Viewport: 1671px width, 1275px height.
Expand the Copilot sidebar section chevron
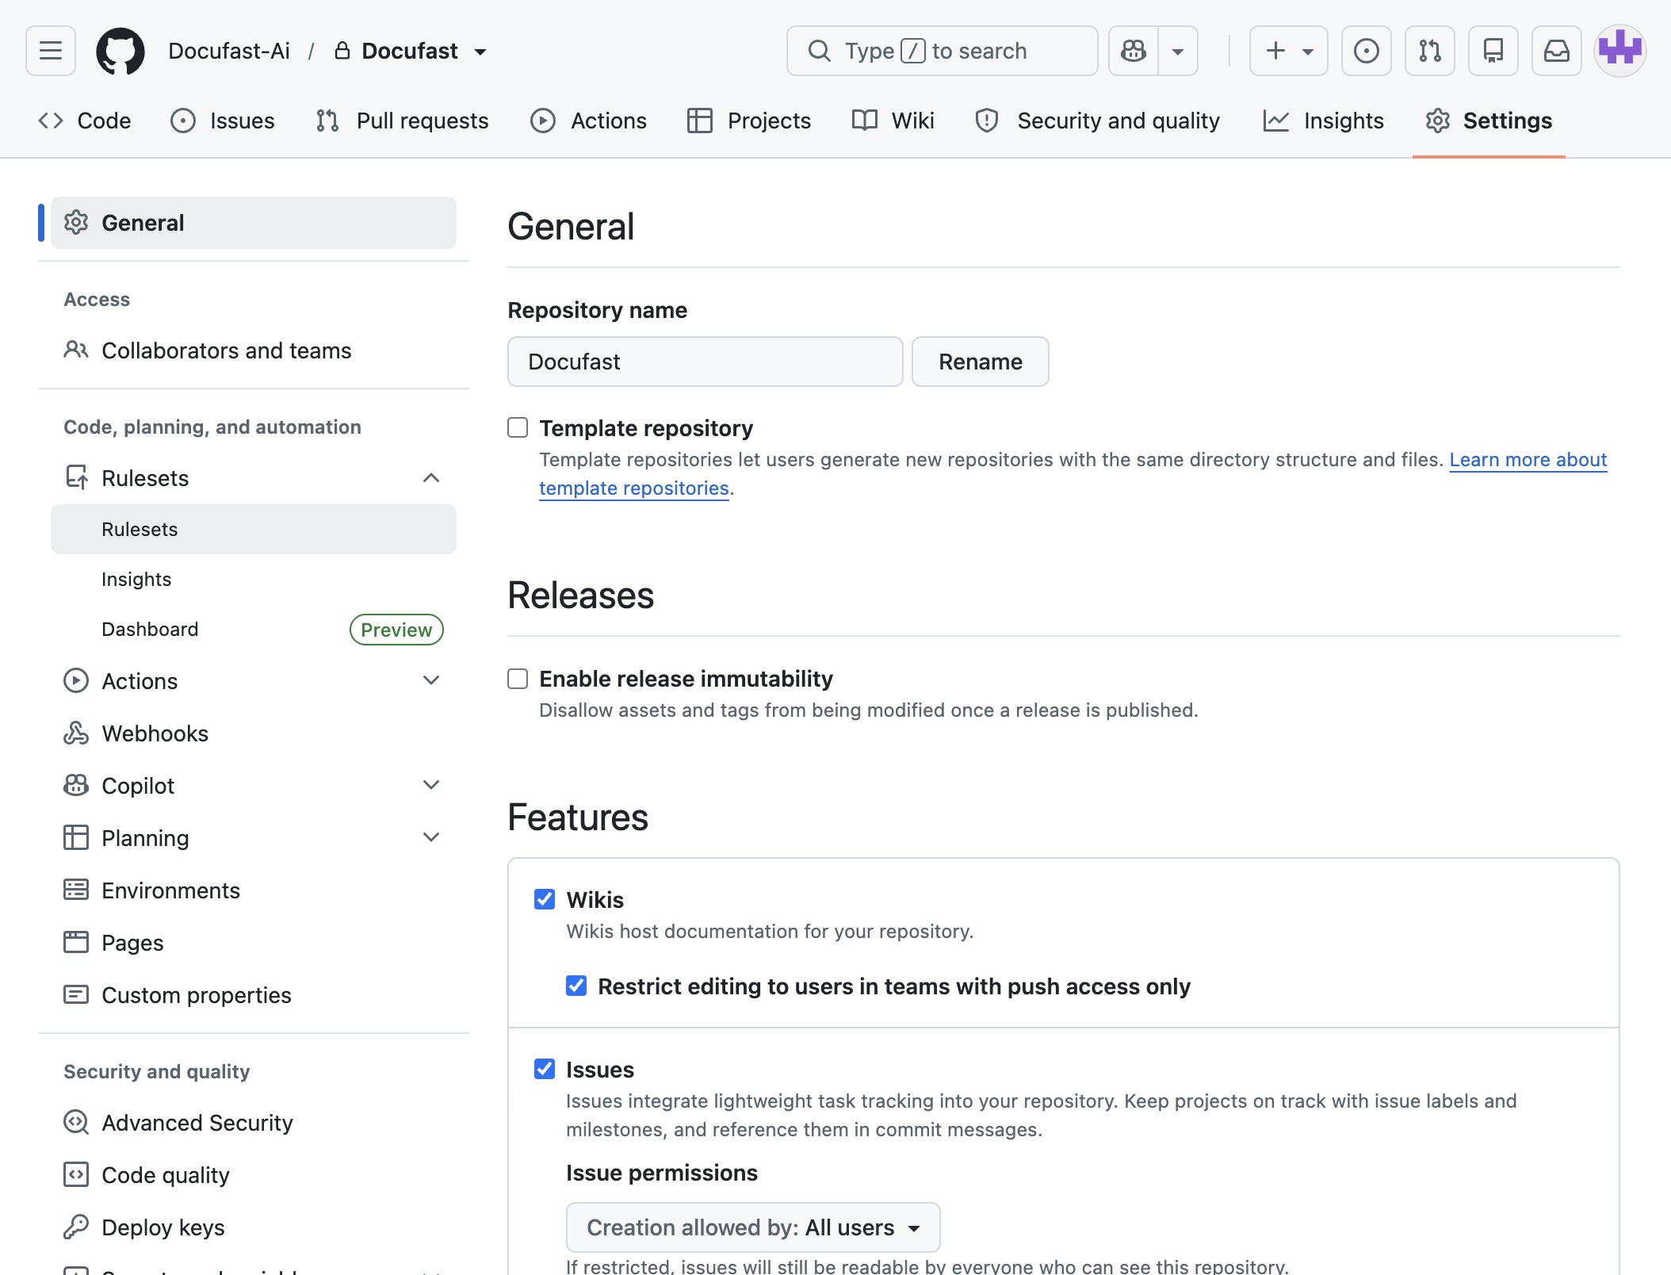point(431,785)
